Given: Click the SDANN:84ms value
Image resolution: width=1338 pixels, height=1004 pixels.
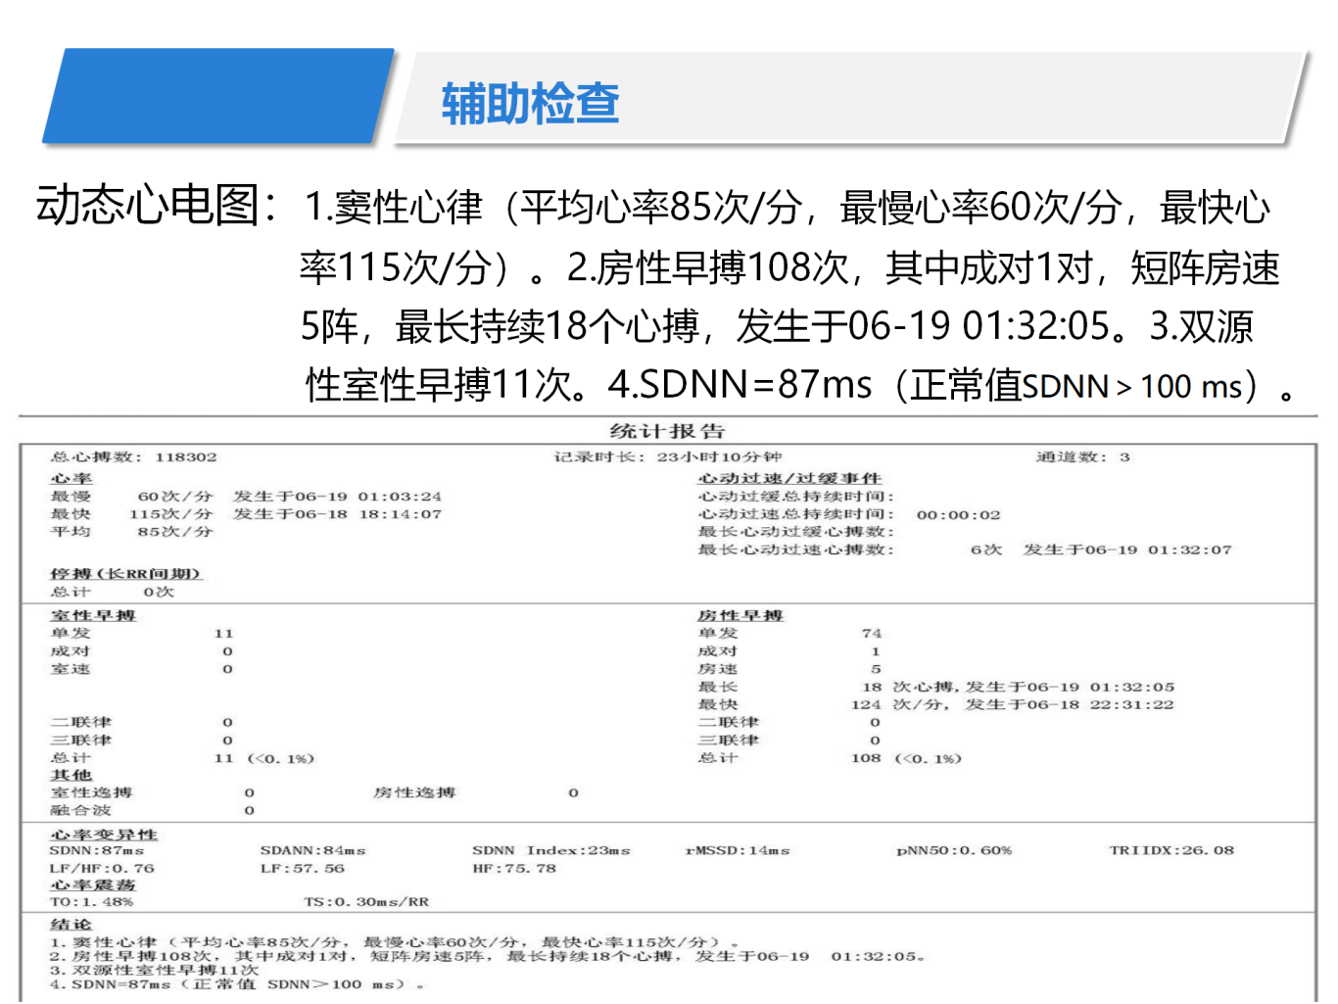Looking at the screenshot, I should click(313, 850).
